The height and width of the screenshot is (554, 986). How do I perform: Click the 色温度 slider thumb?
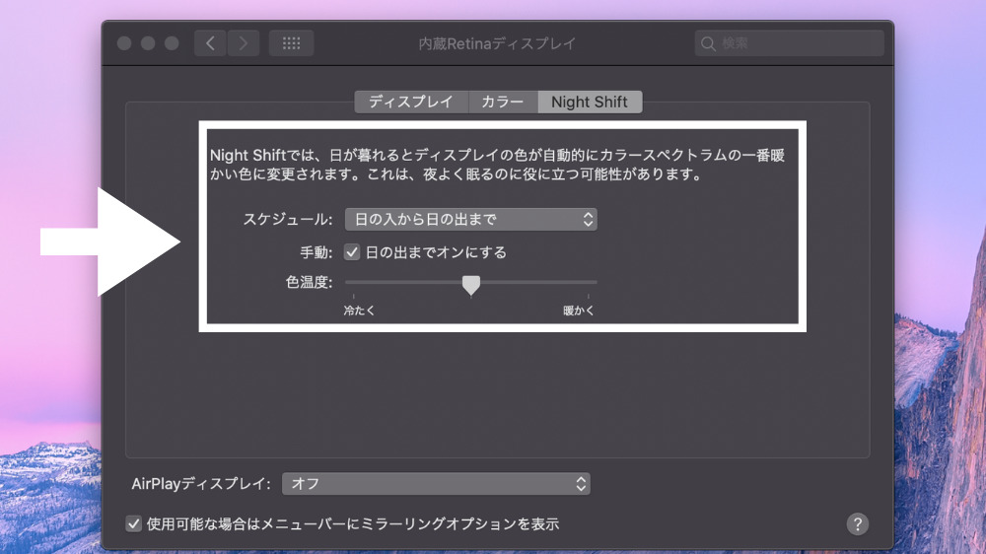click(x=471, y=285)
